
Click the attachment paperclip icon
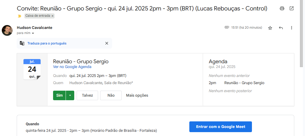point(227,27)
